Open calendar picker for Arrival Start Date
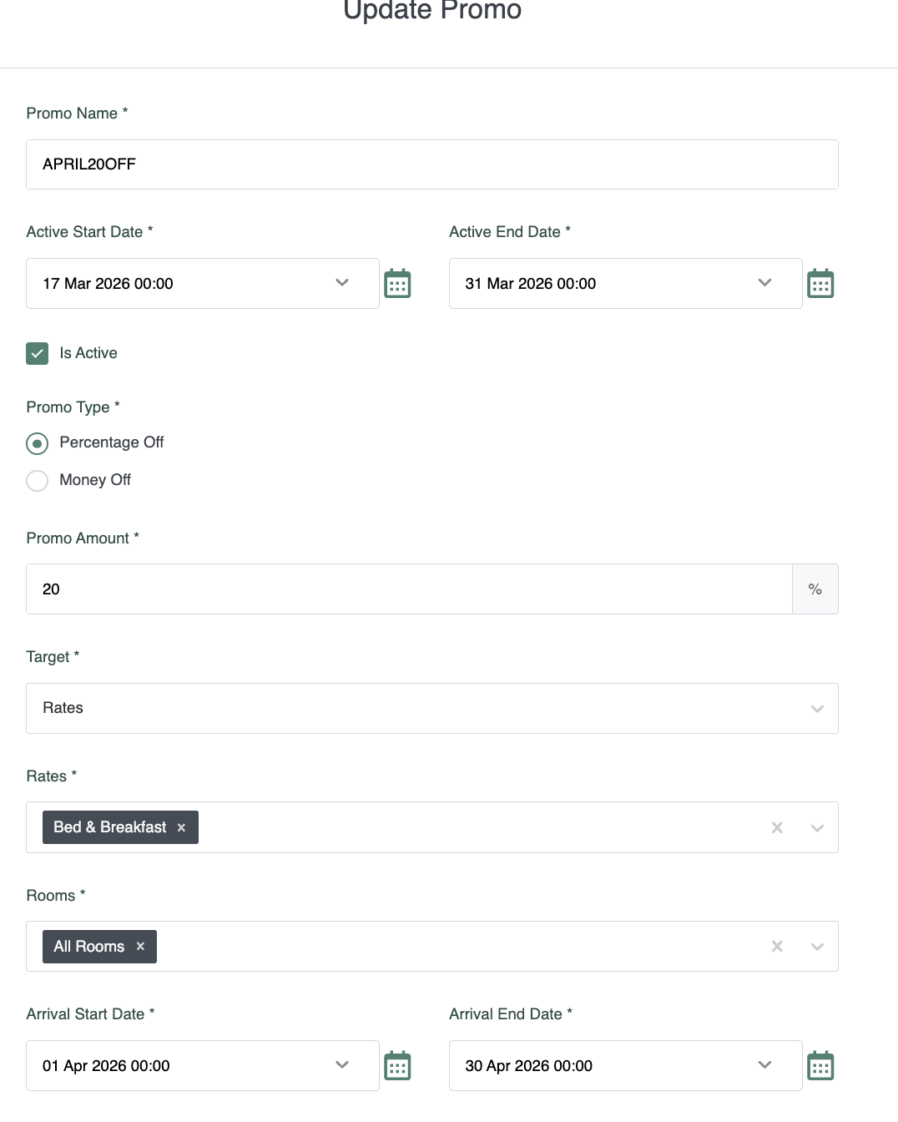The height and width of the screenshot is (1122, 898). (x=397, y=1066)
